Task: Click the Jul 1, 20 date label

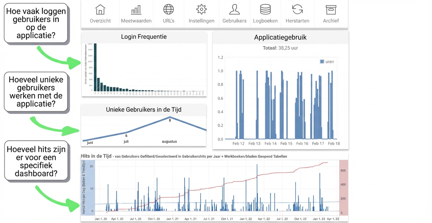Action: [136, 219]
